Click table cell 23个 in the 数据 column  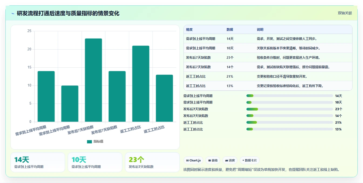coord(230,58)
